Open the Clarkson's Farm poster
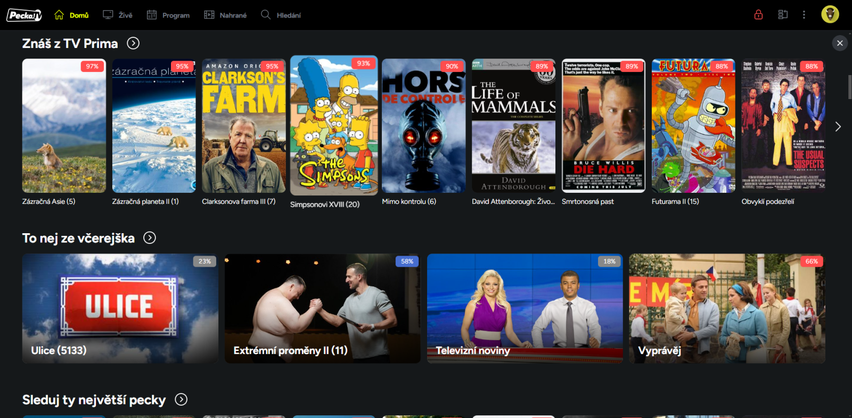Screen dimensions: 852x418 pos(244,126)
